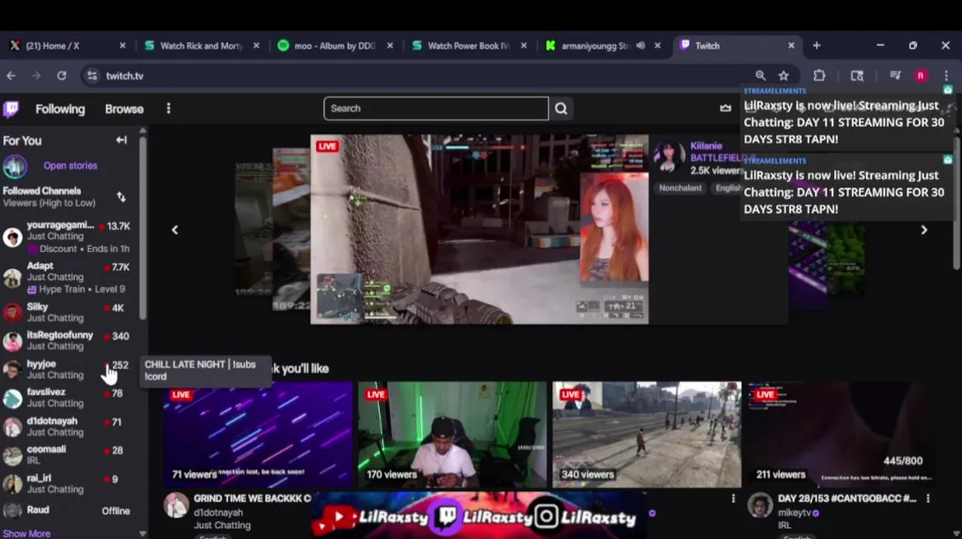Open DAY 28/153 #CANTGOBACC stream title

847,498
